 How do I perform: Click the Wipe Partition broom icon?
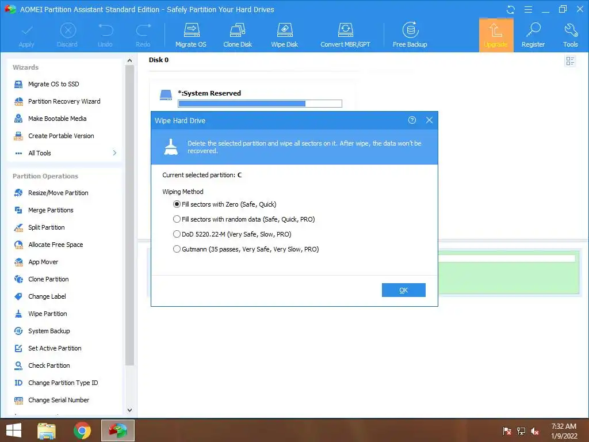click(x=18, y=314)
